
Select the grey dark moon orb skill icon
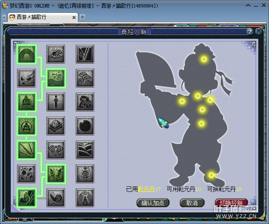[x=85, y=126]
